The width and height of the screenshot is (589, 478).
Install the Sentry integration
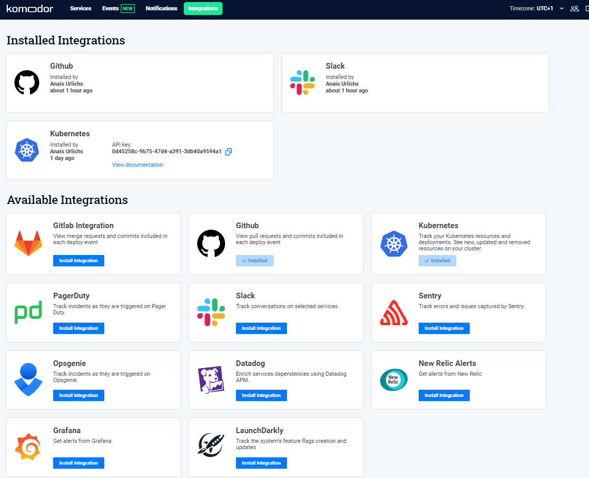tap(444, 328)
